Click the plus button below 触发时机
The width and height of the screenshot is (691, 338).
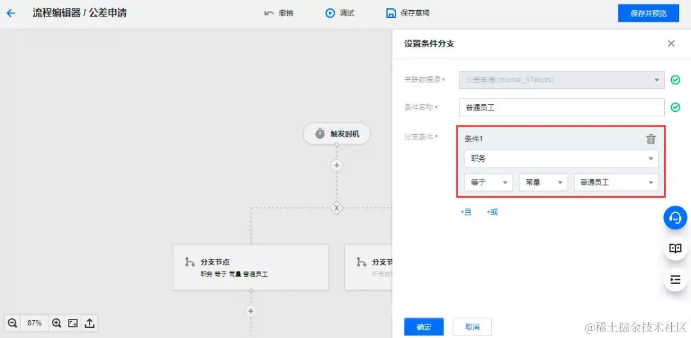click(337, 165)
